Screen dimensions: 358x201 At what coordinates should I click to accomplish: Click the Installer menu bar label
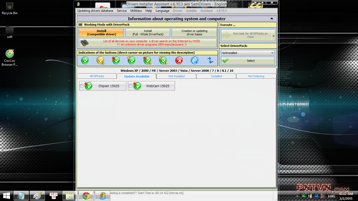pos(191,11)
